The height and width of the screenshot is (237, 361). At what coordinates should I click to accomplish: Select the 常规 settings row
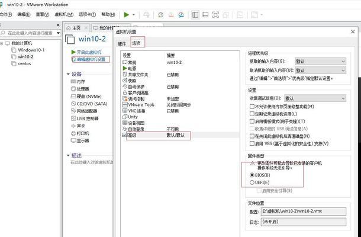pos(180,62)
